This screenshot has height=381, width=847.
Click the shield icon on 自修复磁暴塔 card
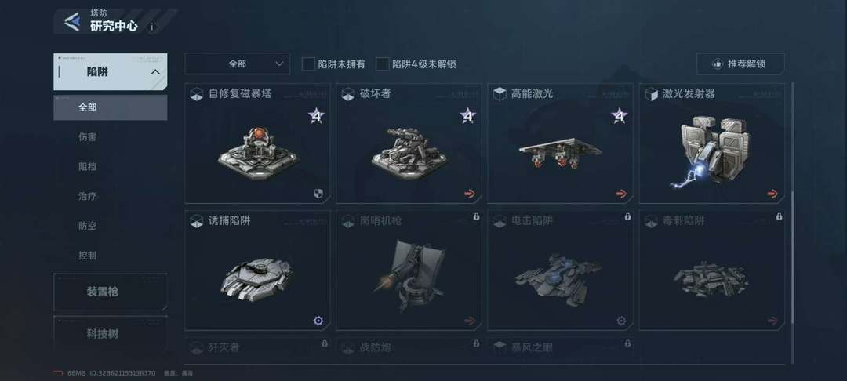[x=318, y=194]
